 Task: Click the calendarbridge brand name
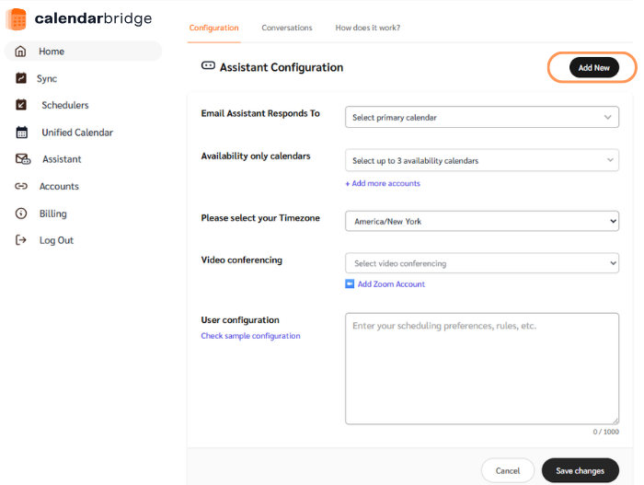point(93,19)
